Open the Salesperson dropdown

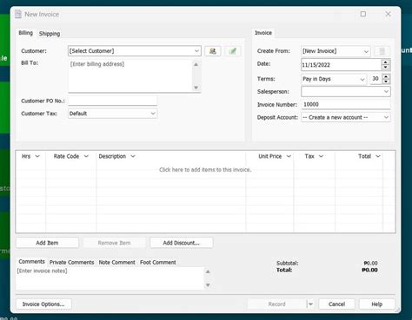click(386, 92)
